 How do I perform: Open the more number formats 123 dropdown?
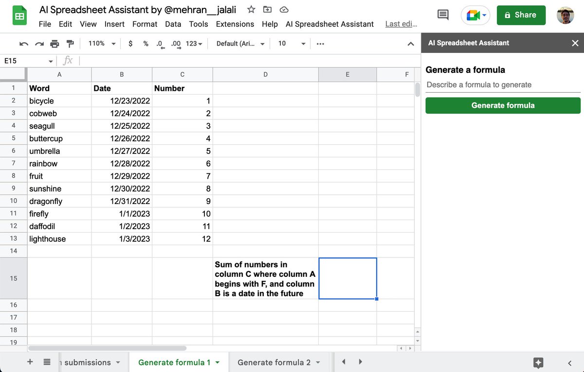click(194, 44)
